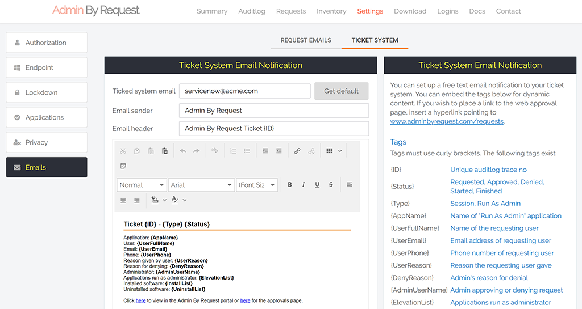The height and width of the screenshot is (309, 582).
Task: Click first 'here' link for the portal
Action: pyautogui.click(x=141, y=301)
